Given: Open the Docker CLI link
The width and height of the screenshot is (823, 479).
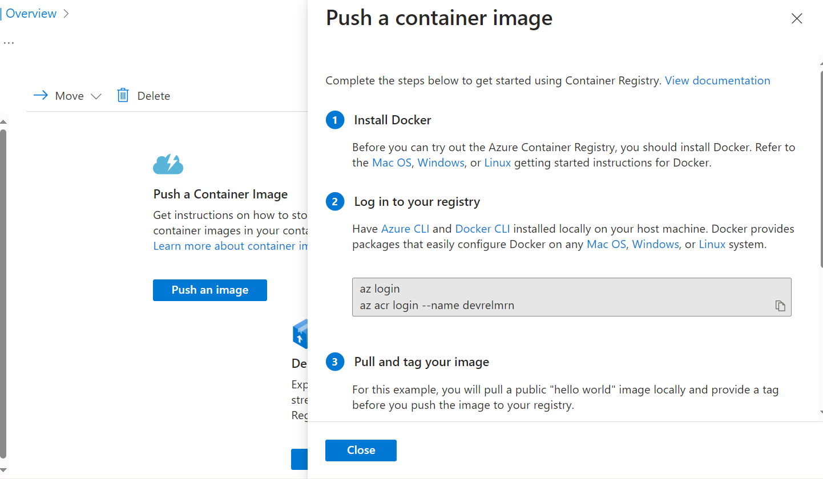Looking at the screenshot, I should pos(482,229).
